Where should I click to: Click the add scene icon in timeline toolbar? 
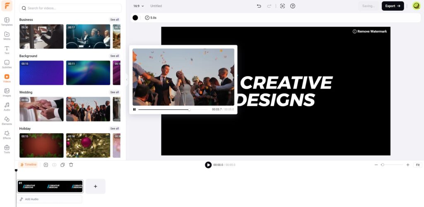point(46,165)
